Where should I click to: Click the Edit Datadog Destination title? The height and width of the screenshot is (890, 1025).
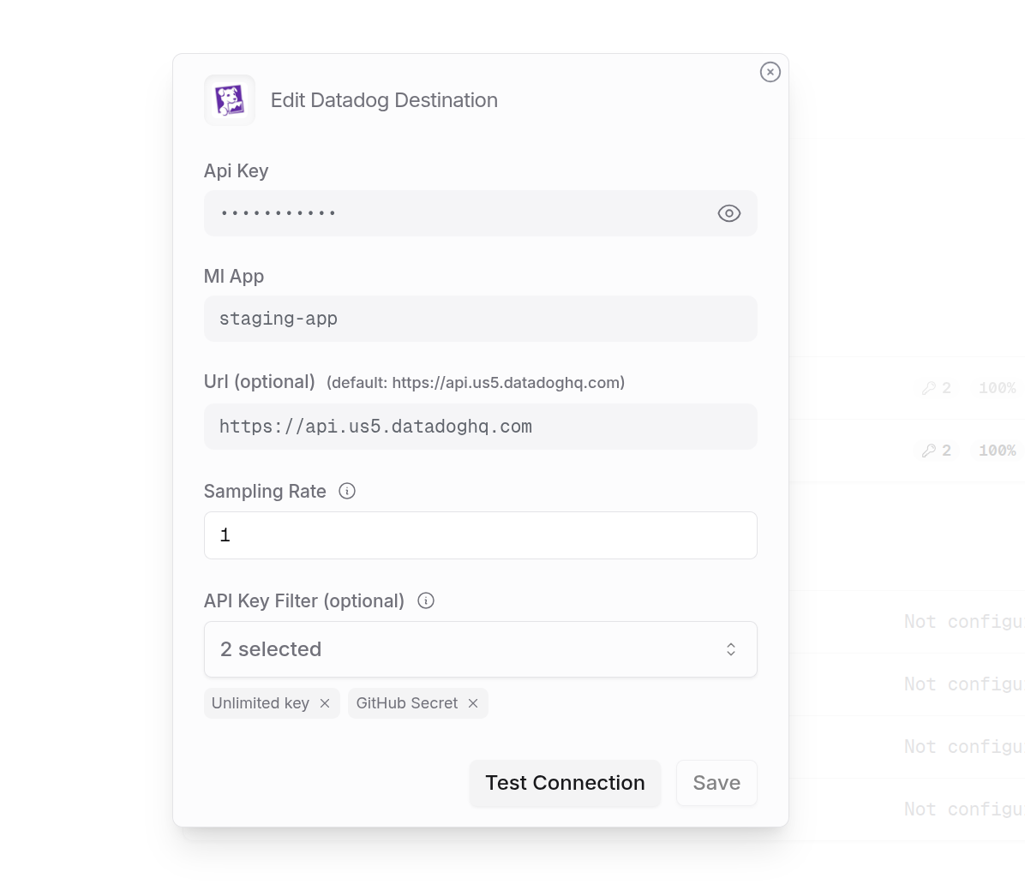[x=384, y=100]
